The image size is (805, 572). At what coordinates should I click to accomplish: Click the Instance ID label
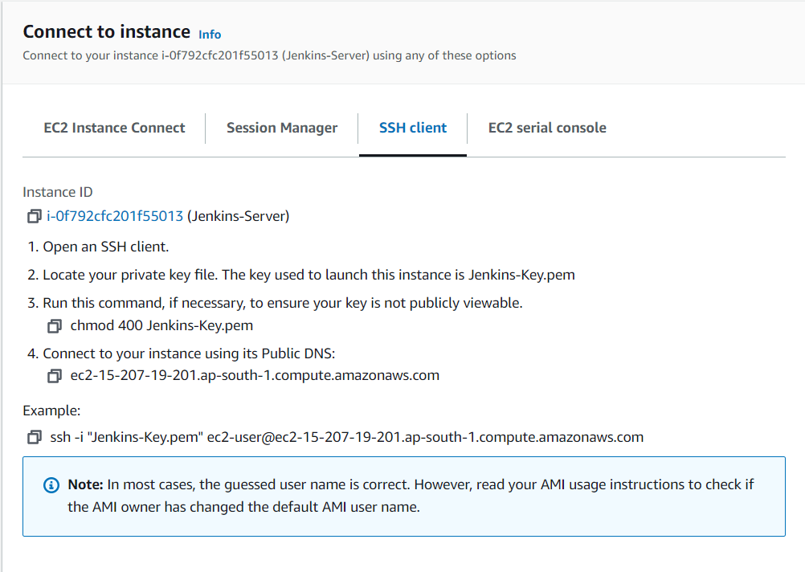pos(58,192)
